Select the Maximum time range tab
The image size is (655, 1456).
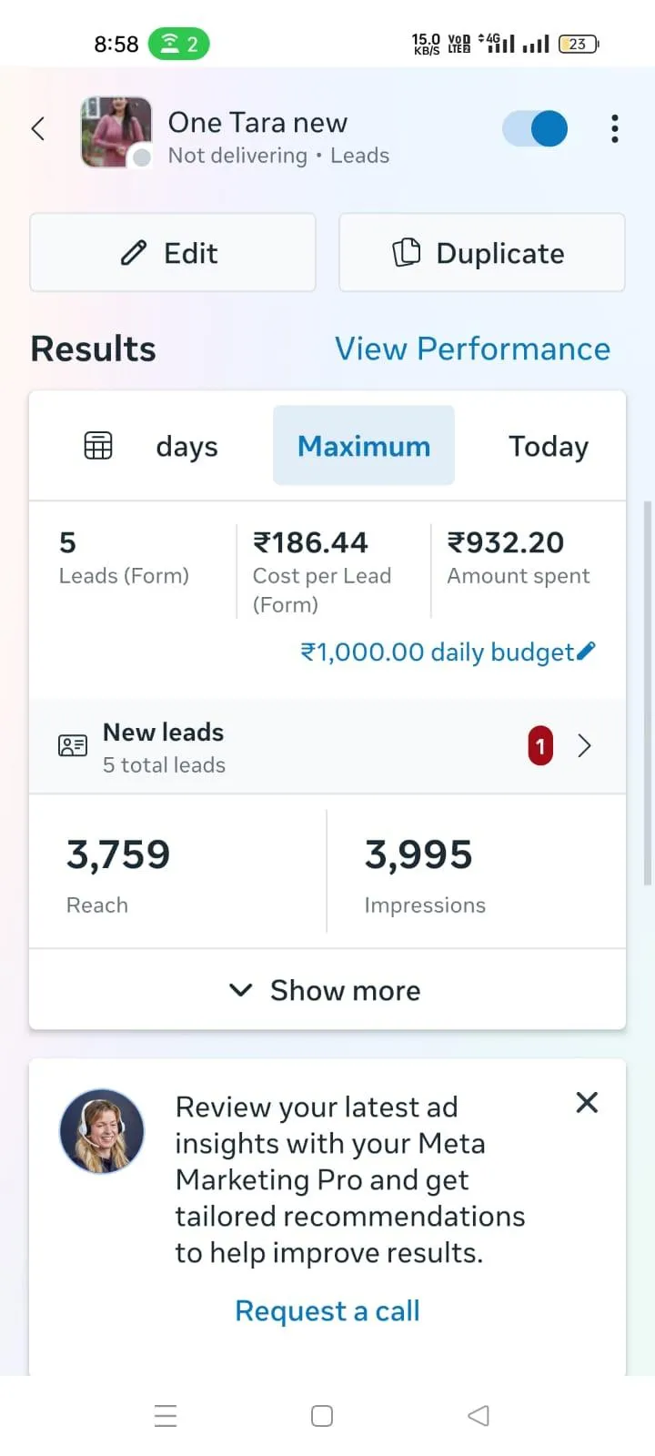pos(364,446)
